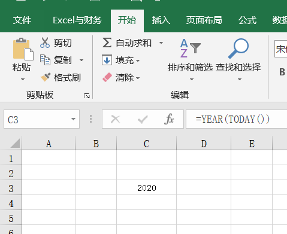Open the Copy options dropdown arrow
The image size is (287, 234).
81,60
